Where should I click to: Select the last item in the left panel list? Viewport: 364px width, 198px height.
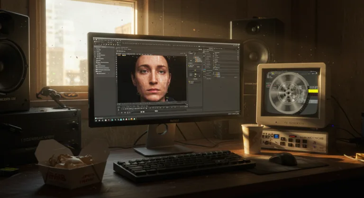coord(102,73)
